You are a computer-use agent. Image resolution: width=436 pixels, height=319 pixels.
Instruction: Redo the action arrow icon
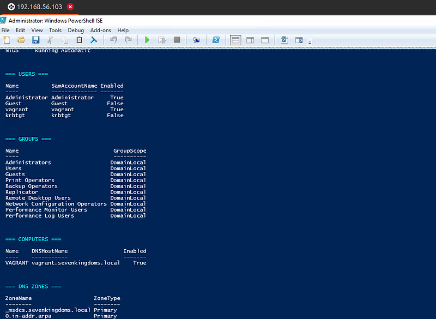coord(128,40)
